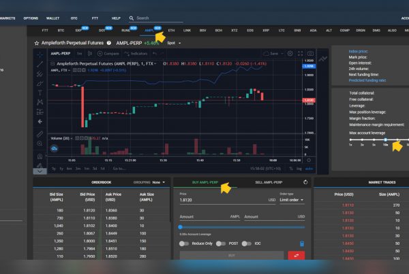
Task: Click the refresh icon beside SELL AMPL-PERP
Action: coord(306,182)
